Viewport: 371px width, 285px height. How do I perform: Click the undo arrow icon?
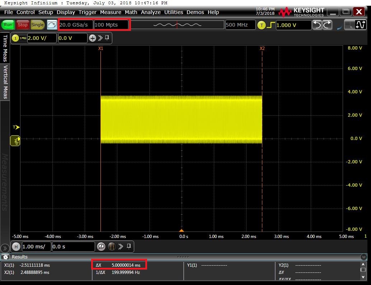point(317,25)
